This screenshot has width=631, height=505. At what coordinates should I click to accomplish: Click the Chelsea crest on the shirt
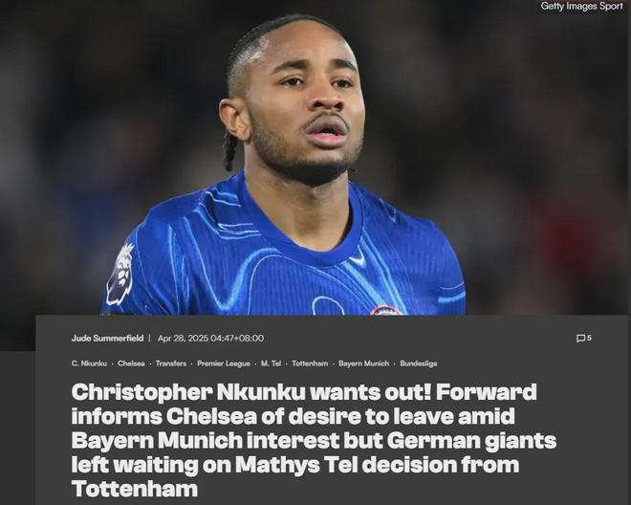385,310
